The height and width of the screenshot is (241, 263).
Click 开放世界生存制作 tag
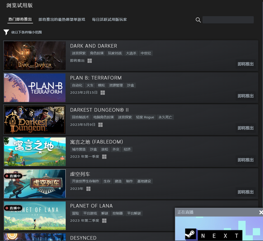pyautogui.click(x=85, y=181)
